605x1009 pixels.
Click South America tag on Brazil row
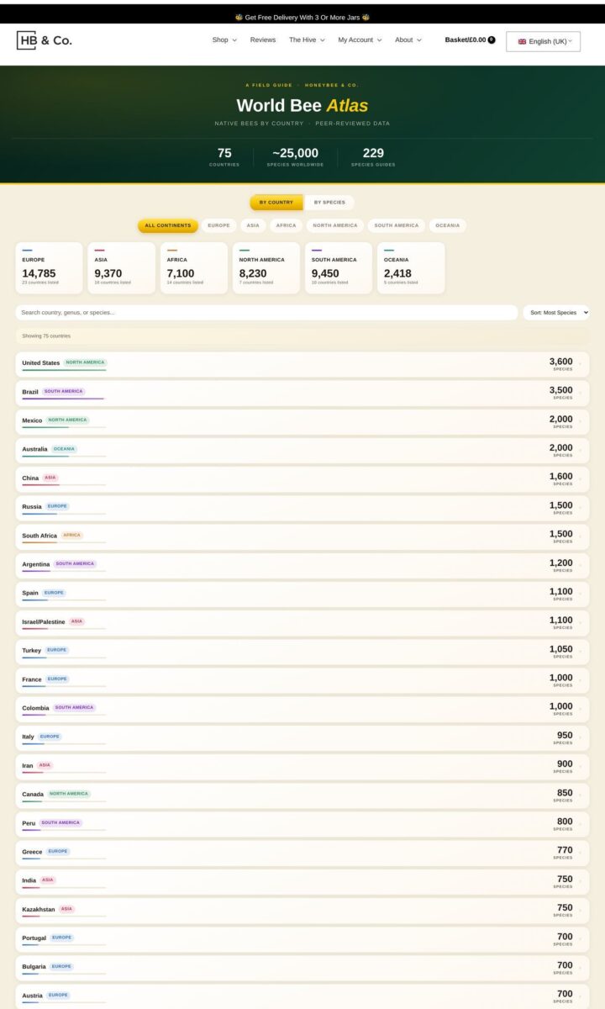click(64, 391)
